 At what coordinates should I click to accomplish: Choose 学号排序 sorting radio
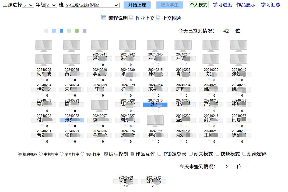pyautogui.click(x=62, y=154)
